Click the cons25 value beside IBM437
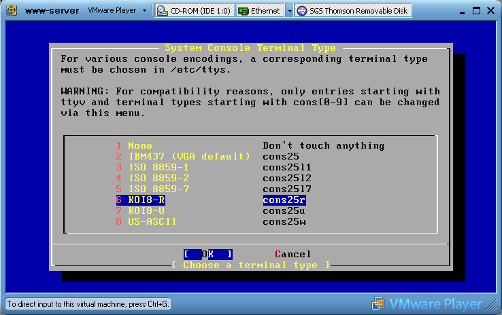Screen dimensions: 502x315 [x=281, y=157]
